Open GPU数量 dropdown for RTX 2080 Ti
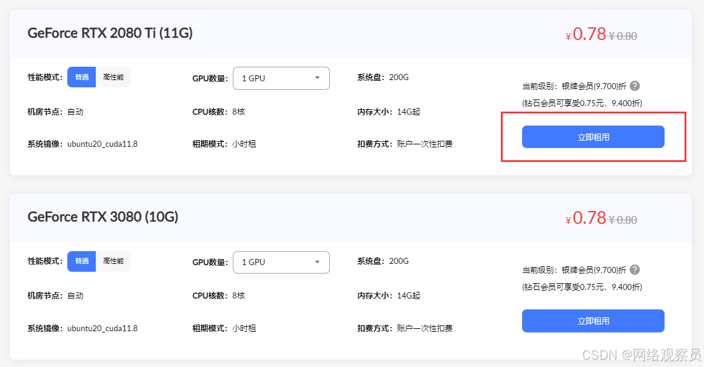This screenshot has height=367, width=704. pyautogui.click(x=281, y=78)
